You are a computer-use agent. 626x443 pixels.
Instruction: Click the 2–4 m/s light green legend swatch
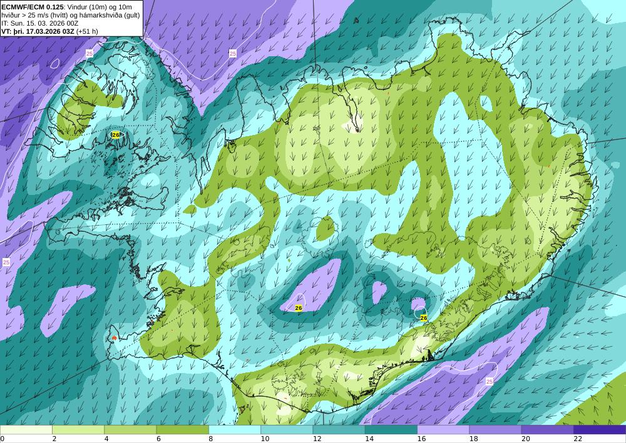coord(78,430)
